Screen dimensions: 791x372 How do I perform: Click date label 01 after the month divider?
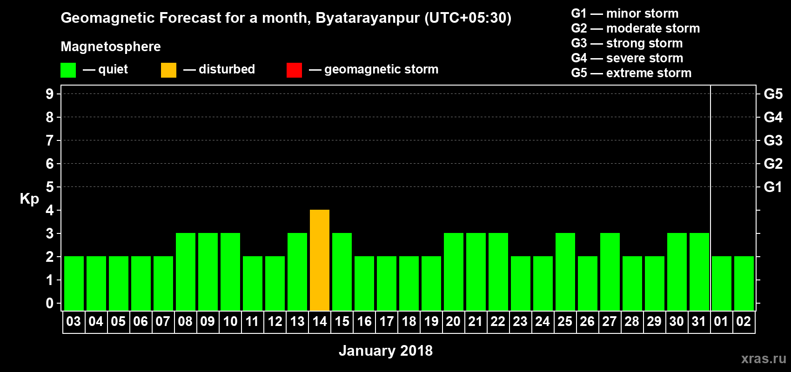[x=721, y=322]
